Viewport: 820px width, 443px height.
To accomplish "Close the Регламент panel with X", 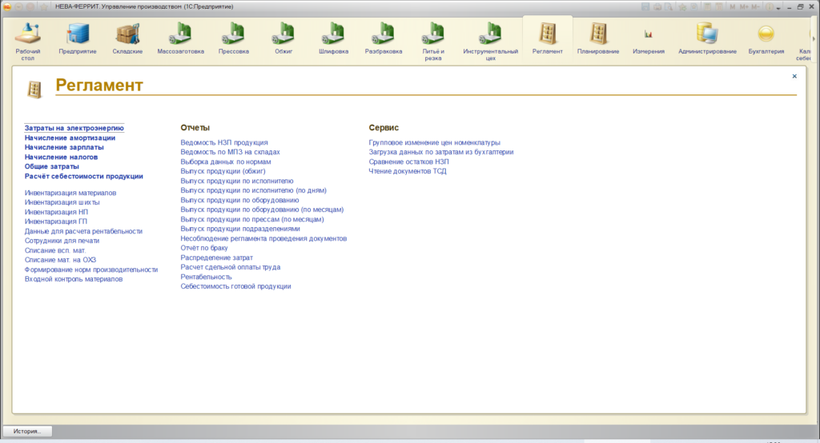I will point(794,76).
